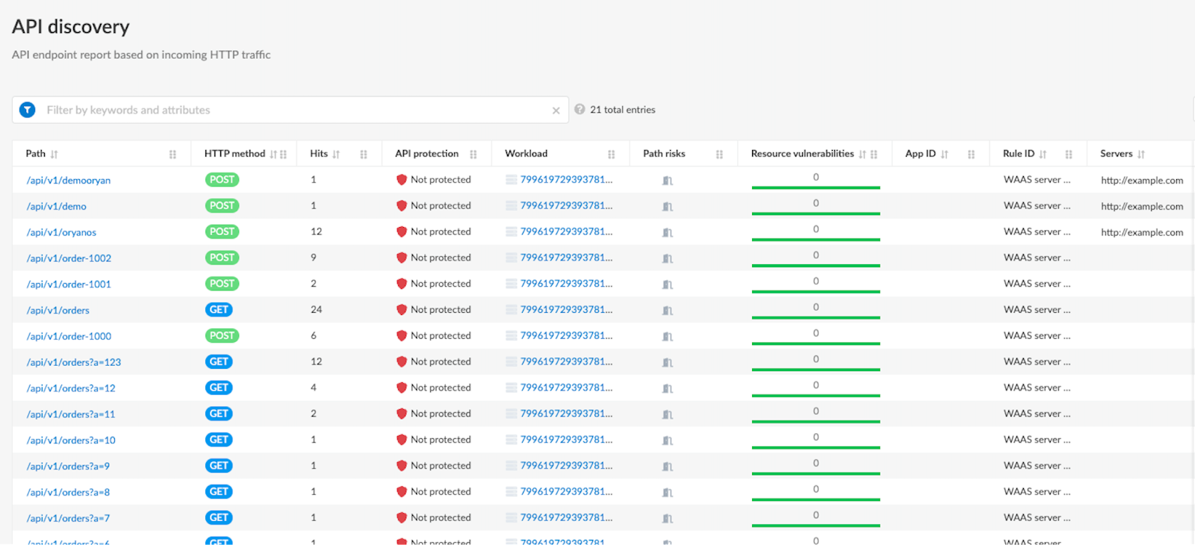Open the /api/v1/order-1000 path
The height and width of the screenshot is (545, 1195).
point(69,336)
